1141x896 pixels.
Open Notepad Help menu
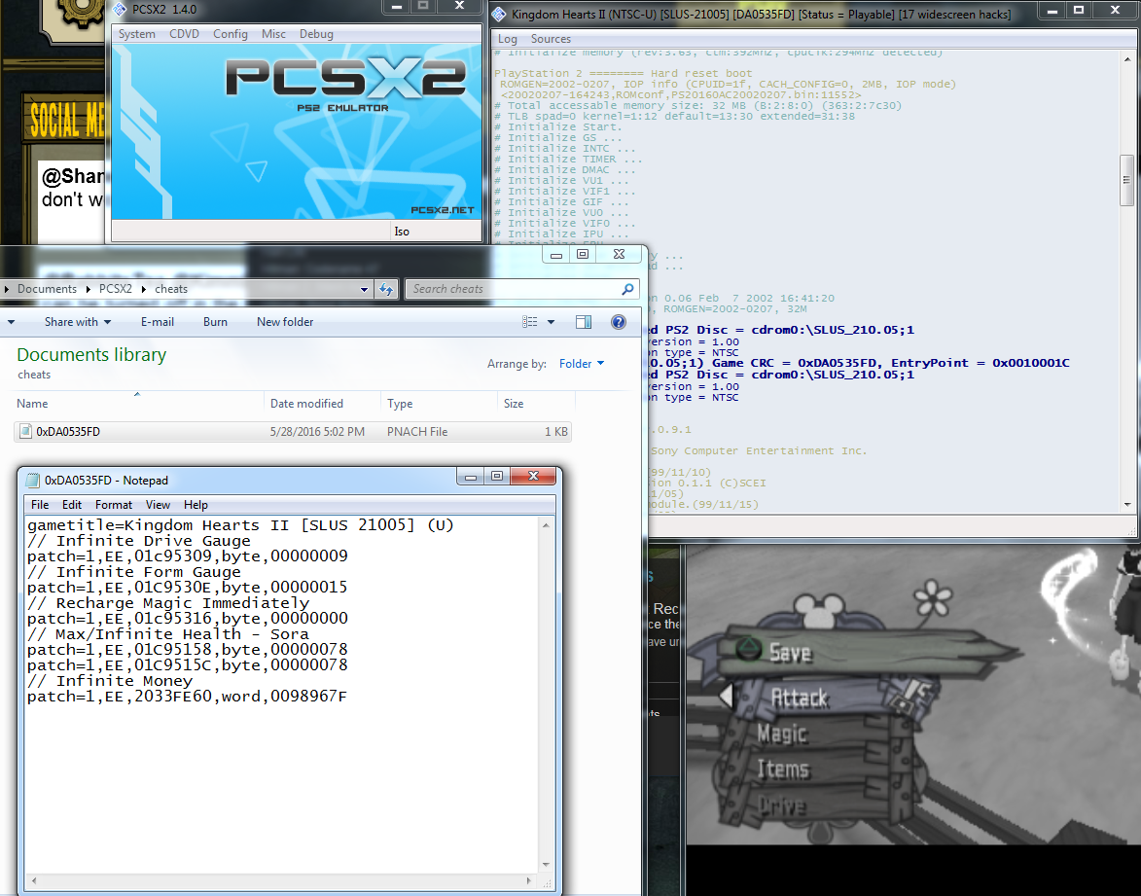[x=196, y=504]
